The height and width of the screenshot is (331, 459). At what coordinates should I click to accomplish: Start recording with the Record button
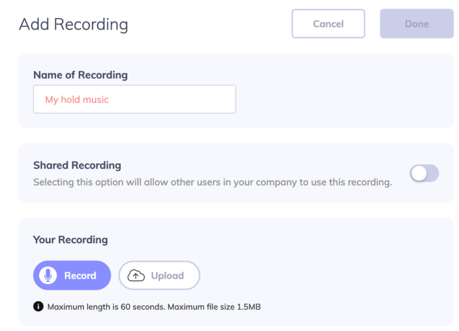pyautogui.click(x=72, y=275)
